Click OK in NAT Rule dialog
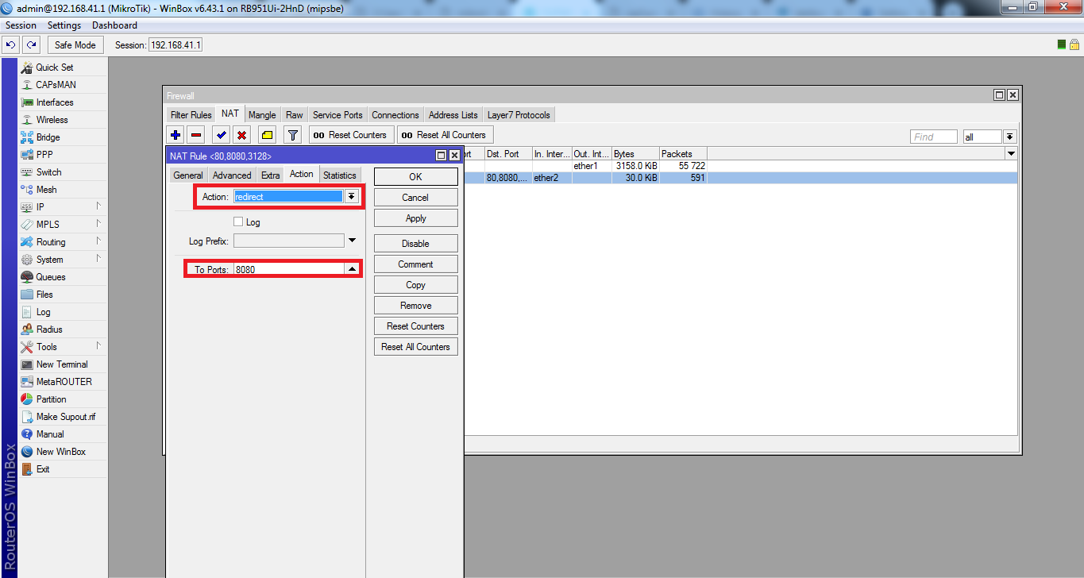The width and height of the screenshot is (1084, 578). pos(416,177)
